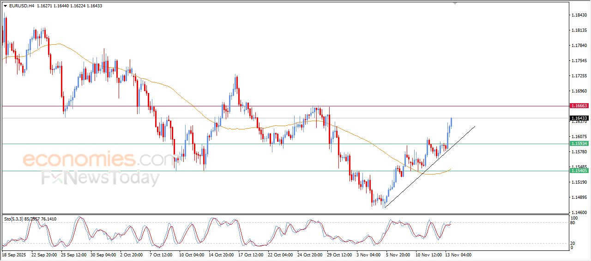Screen dimensions: 591x261
Task: Select the red 1.16663 price level tag
Action: pos(579,106)
